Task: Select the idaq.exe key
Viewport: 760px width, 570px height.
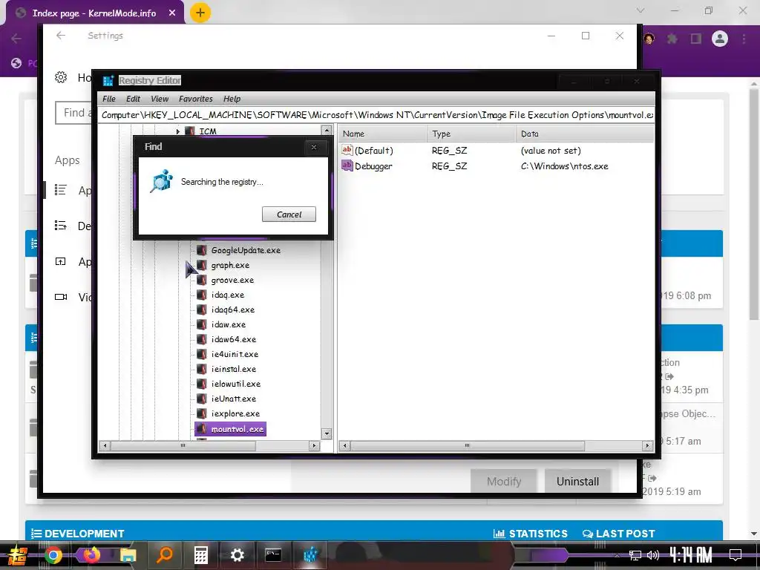Action: click(227, 295)
